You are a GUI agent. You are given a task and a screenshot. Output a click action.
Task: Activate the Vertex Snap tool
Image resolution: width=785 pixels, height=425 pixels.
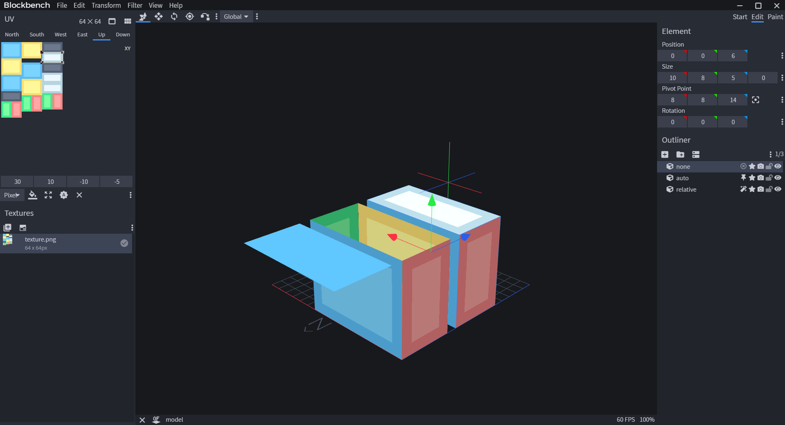pos(205,17)
